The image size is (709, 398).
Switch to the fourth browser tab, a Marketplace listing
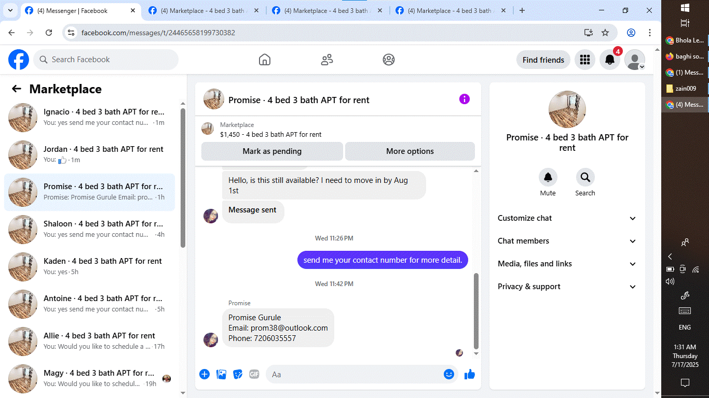pyautogui.click(x=451, y=10)
